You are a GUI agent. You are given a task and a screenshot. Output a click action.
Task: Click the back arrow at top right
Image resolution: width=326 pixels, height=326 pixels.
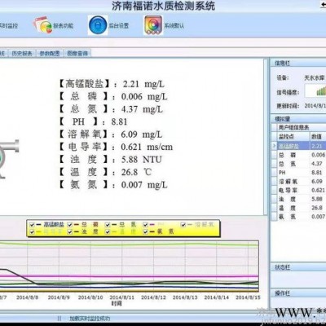(323, 6)
